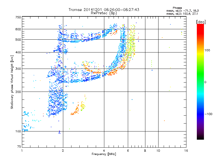Viewport: 219px width, 164px height.
Task: Click the x-axis tick label '2'
Action: pyautogui.click(x=63, y=151)
